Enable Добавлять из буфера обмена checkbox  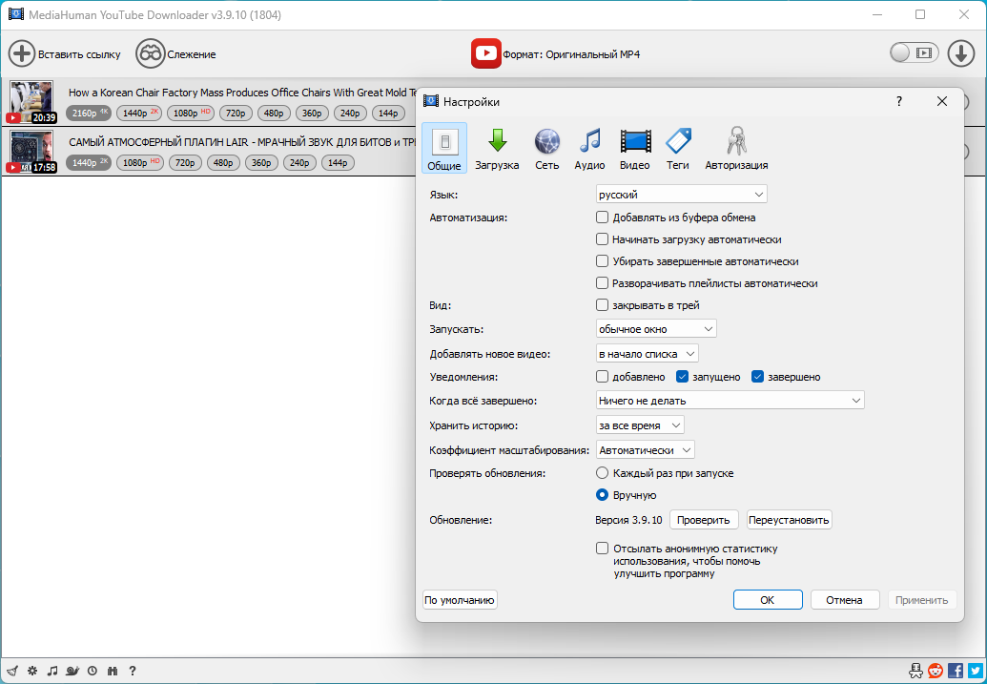tap(603, 218)
